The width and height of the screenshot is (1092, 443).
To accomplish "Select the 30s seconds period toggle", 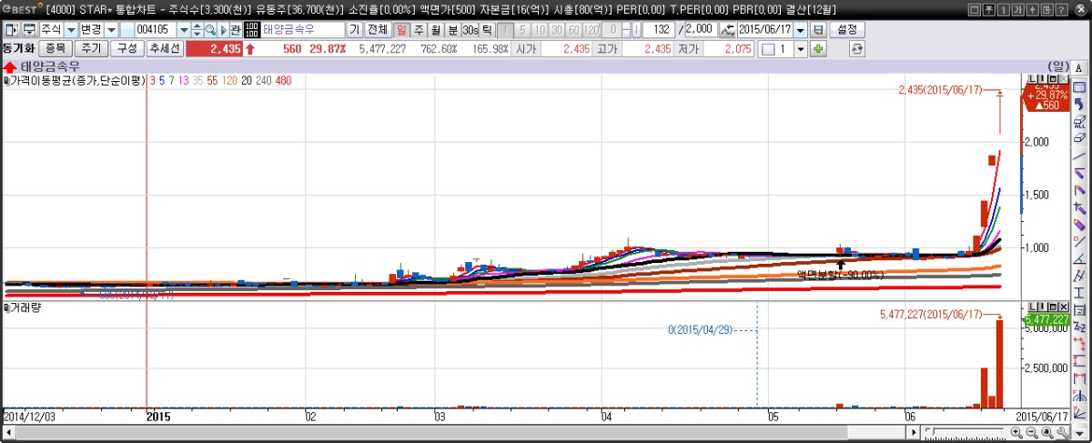I will [x=470, y=30].
